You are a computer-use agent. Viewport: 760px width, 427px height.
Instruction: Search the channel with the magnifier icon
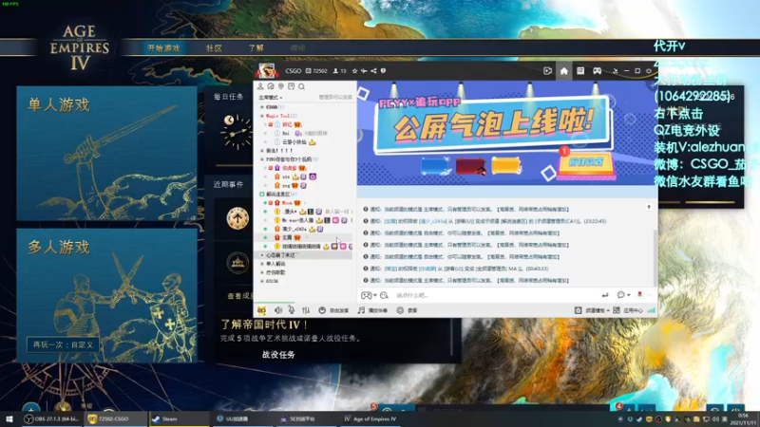301,86
